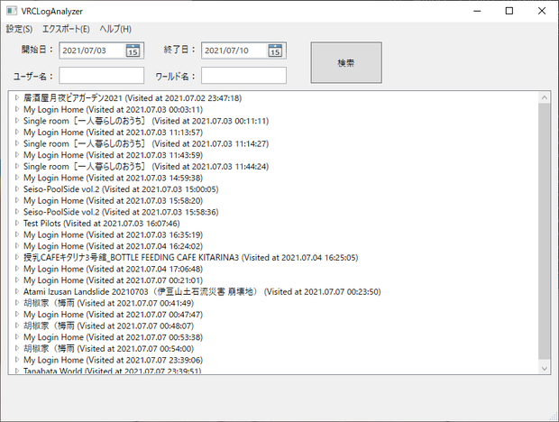Select My Login Home visited at 2021.07.04 16:24:02
The height and width of the screenshot is (422, 559).
click(113, 246)
